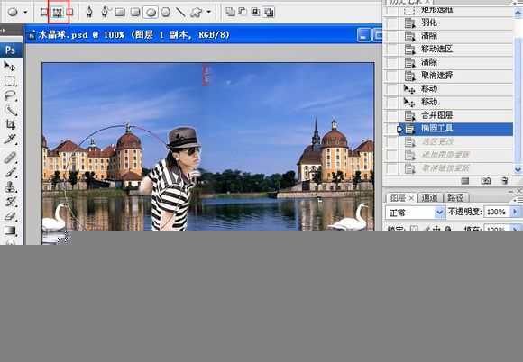
Task: Open the Layers panel menu icon
Action: click(518, 200)
